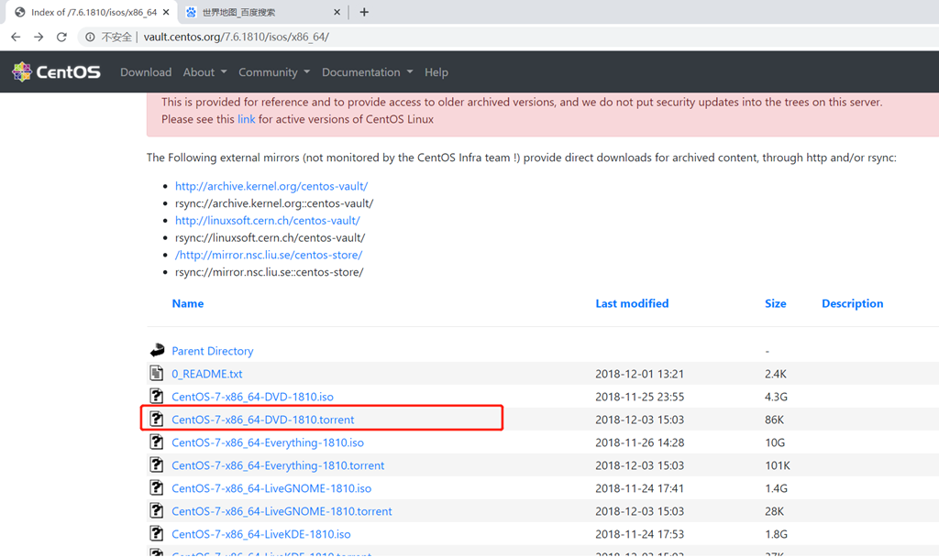Click the file icon next to 0_README.txt
This screenshot has width=939, height=557.
pos(156,374)
